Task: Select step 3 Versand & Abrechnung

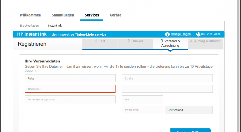Action: point(170,44)
